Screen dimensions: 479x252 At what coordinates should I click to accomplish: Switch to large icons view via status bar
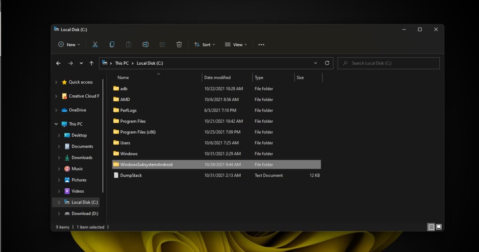tap(439, 227)
